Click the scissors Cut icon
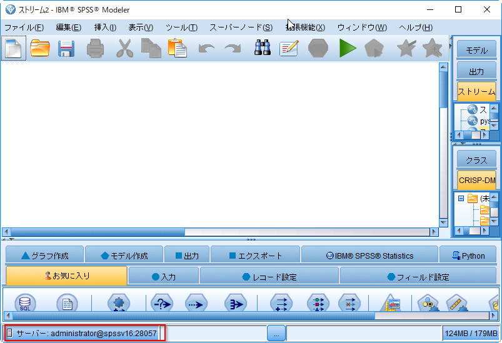The width and height of the screenshot is (502, 343). pyautogui.click(x=124, y=49)
